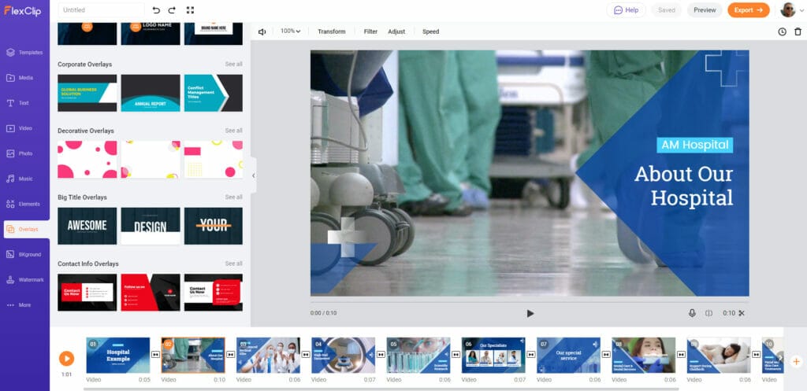Select AWESOME big title overlay

point(87,226)
